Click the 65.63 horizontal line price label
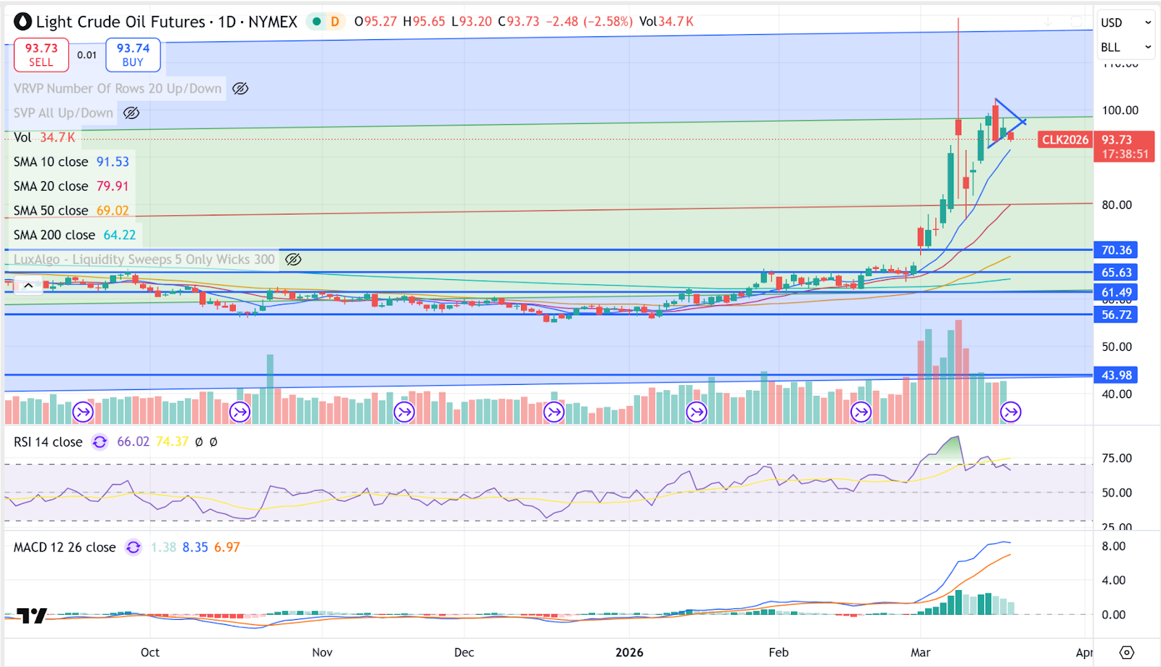This screenshot has width=1161, height=667. [1116, 273]
